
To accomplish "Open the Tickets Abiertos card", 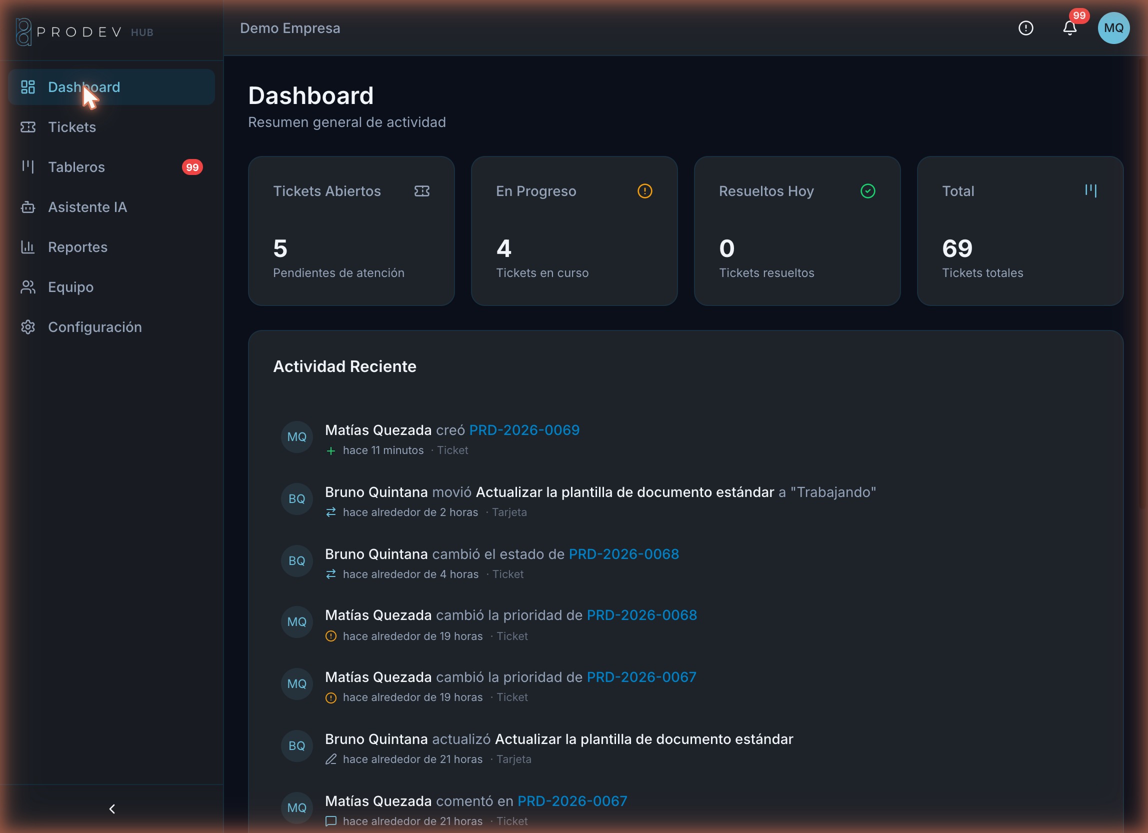I will (x=351, y=231).
